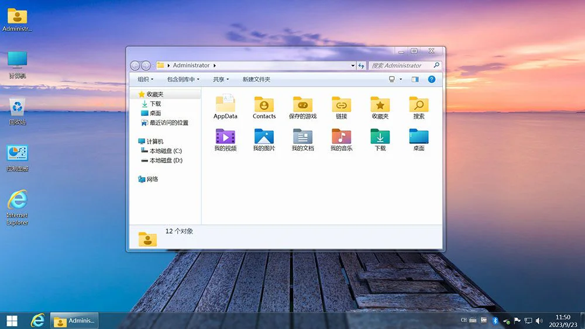Screen dimensions: 585x329
Task: Select 下载 in navigation pane
Action: click(151, 103)
